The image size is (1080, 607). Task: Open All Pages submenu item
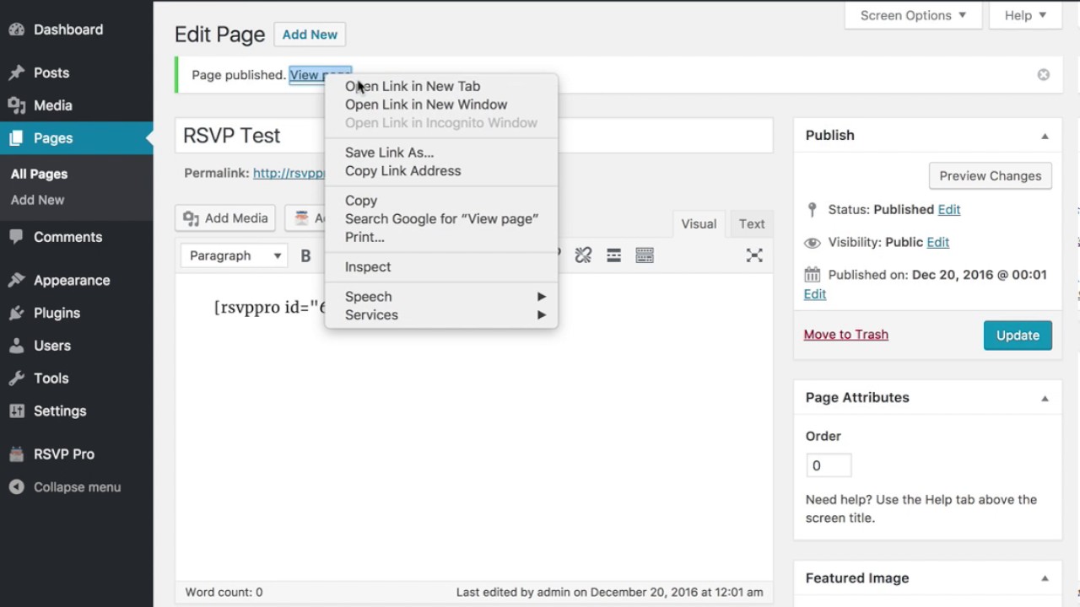pos(39,174)
